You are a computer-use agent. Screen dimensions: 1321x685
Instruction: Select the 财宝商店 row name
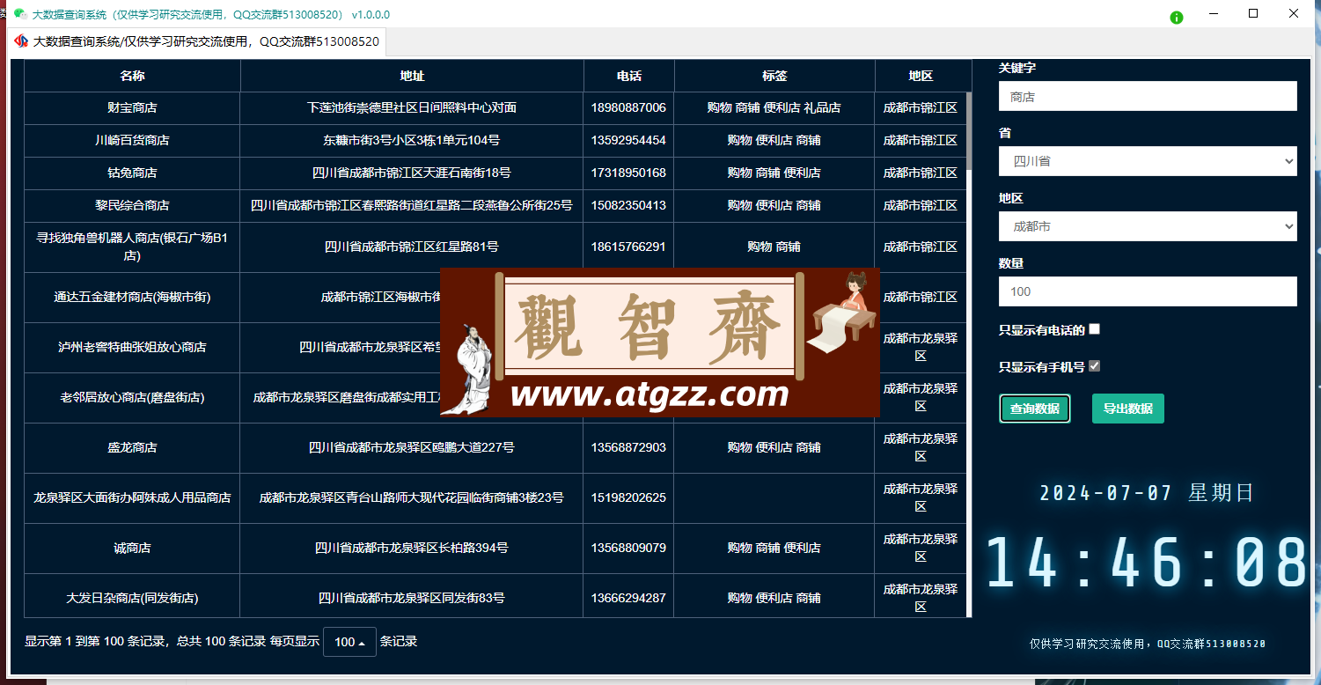click(132, 107)
